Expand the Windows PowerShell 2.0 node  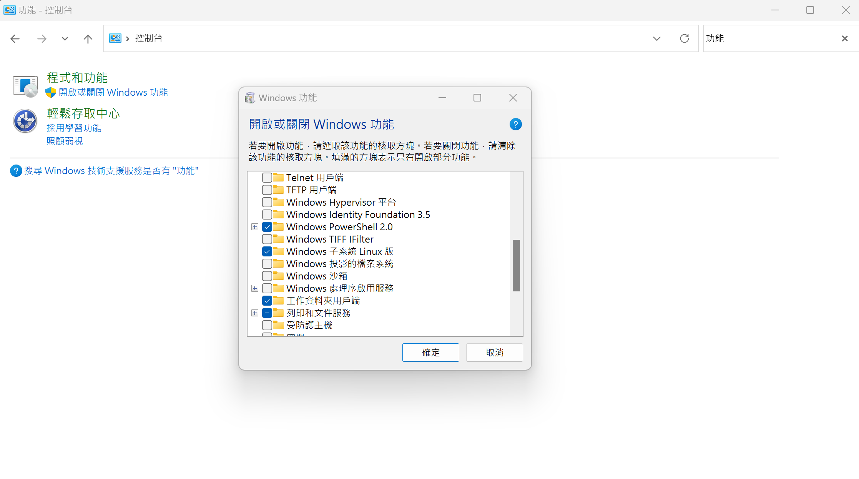[255, 227]
